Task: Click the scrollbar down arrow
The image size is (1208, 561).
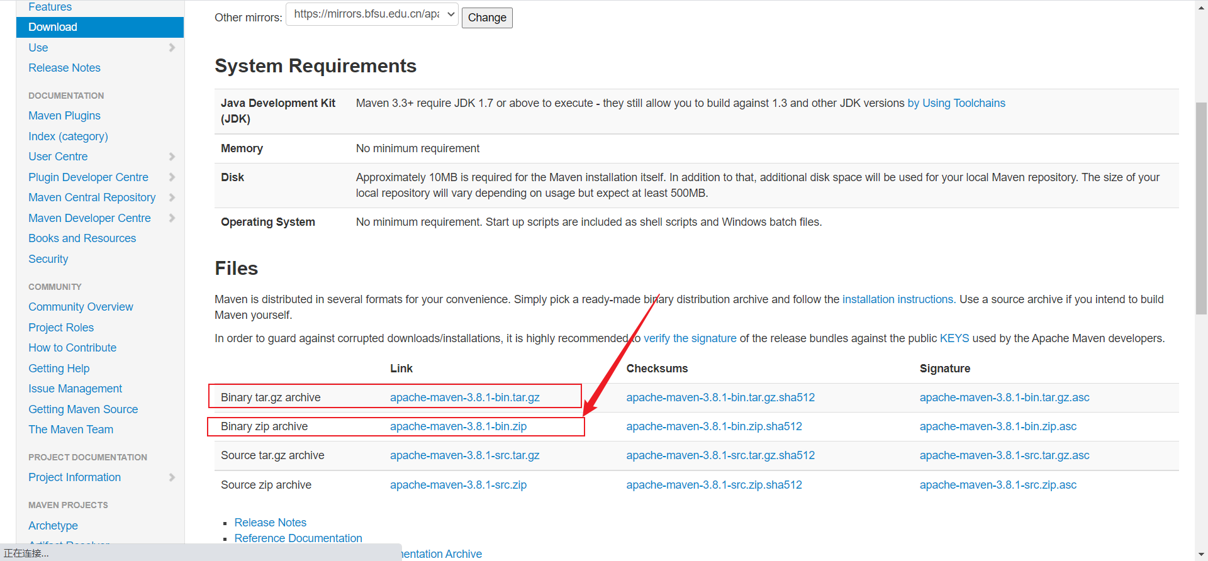Action: [x=1201, y=555]
